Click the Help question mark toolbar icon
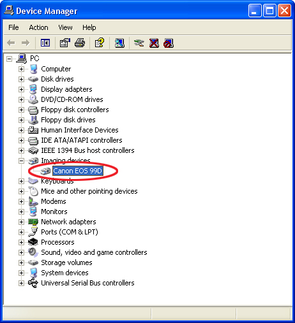Image resolution: width=295 pixels, height=323 pixels. [x=100, y=43]
